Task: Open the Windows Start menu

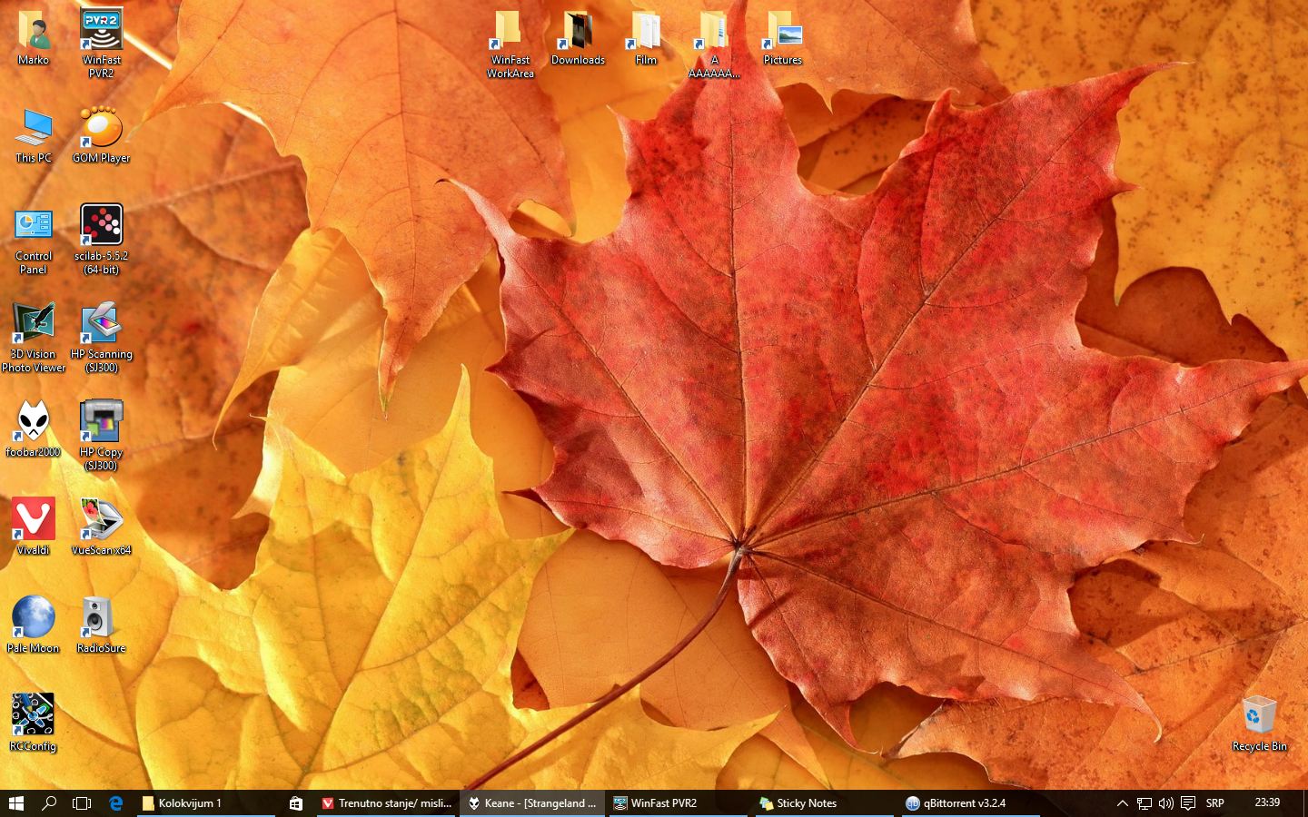Action: (x=15, y=803)
